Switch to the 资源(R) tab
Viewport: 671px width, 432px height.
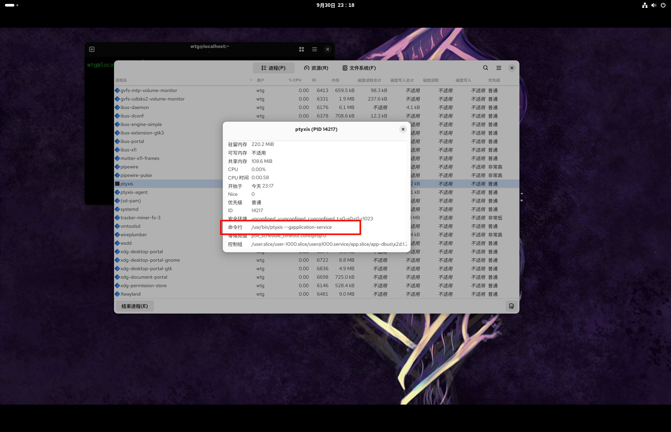[316, 68]
